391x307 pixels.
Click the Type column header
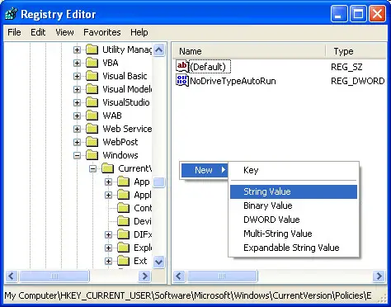coord(356,51)
